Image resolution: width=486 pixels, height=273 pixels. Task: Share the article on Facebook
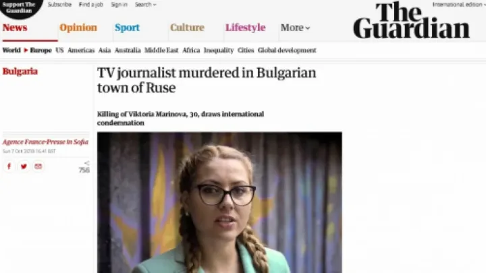[x=9, y=166]
